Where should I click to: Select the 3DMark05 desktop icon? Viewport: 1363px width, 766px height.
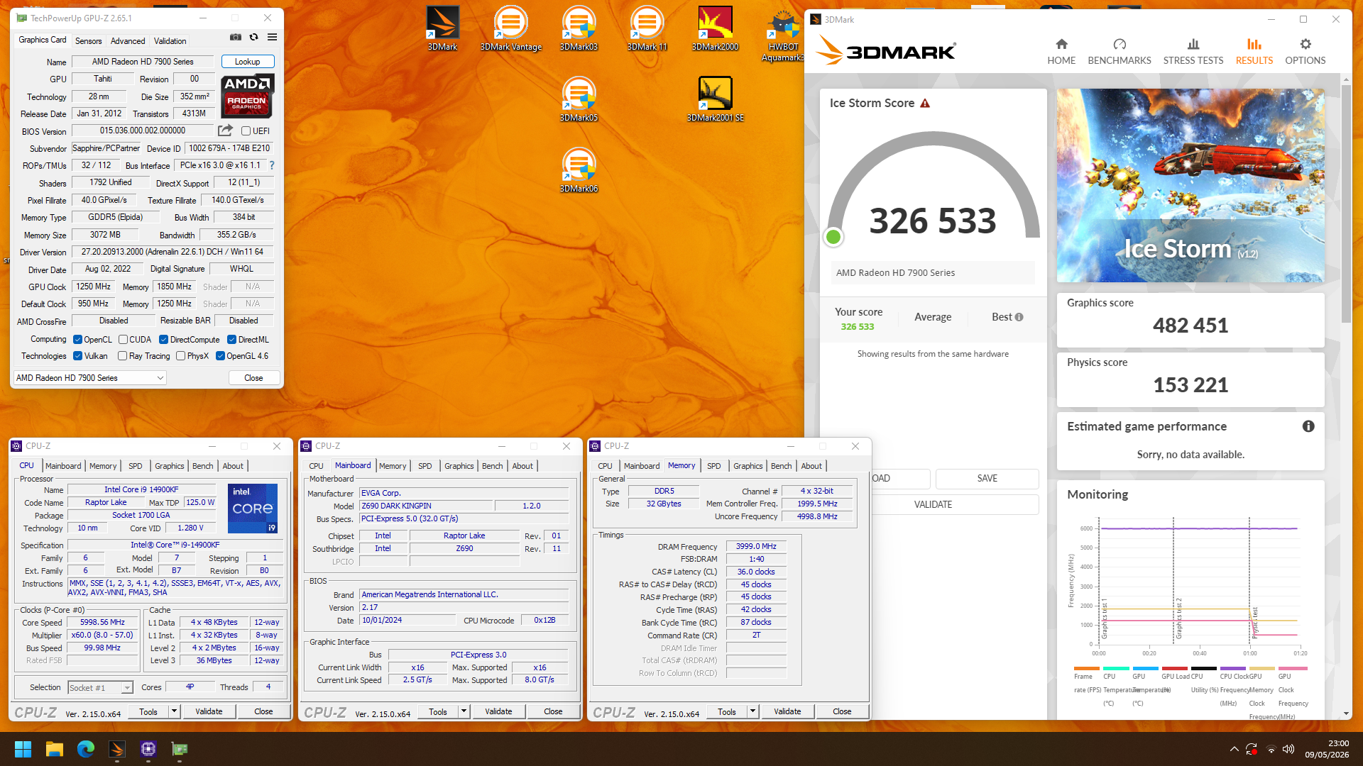click(579, 99)
